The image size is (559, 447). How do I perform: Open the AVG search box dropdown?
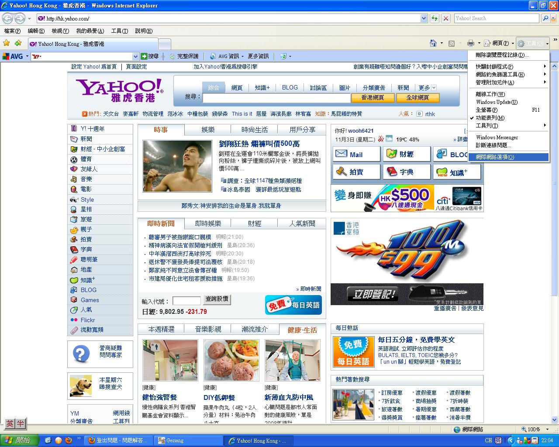click(135, 56)
